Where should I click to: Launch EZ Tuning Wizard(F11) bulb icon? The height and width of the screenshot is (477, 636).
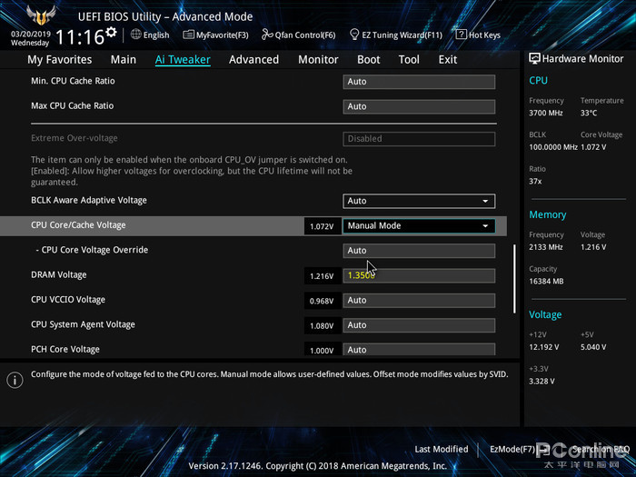coord(354,35)
